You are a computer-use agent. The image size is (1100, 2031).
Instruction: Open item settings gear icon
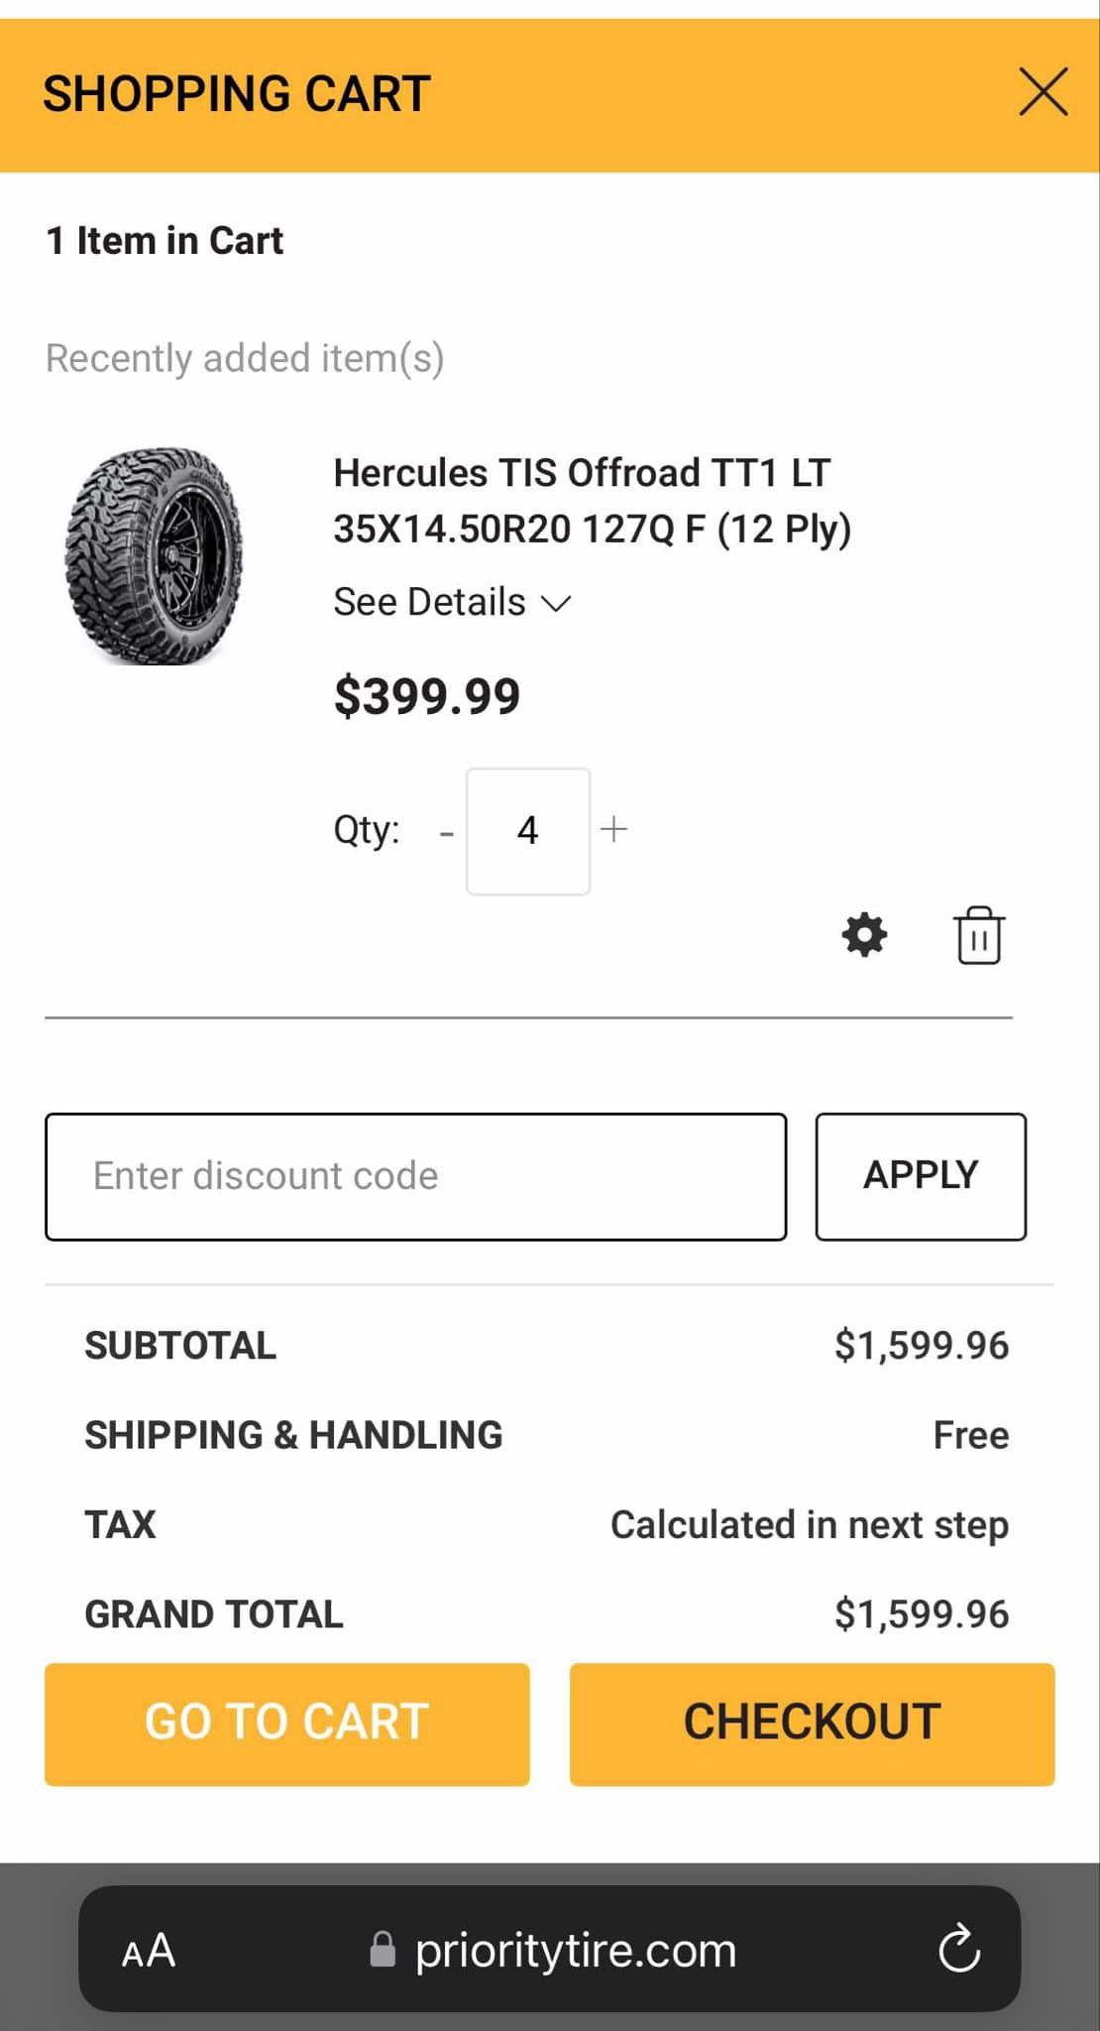coord(864,934)
